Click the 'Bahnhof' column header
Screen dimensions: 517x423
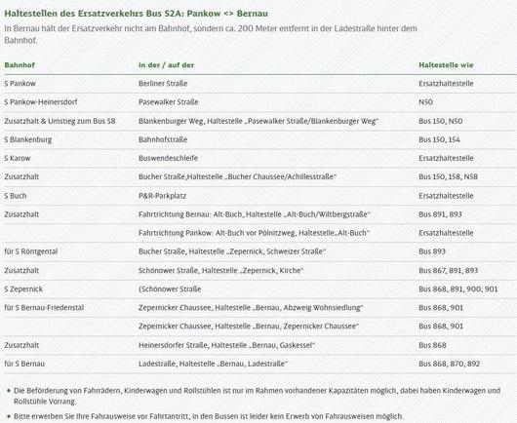(x=20, y=65)
